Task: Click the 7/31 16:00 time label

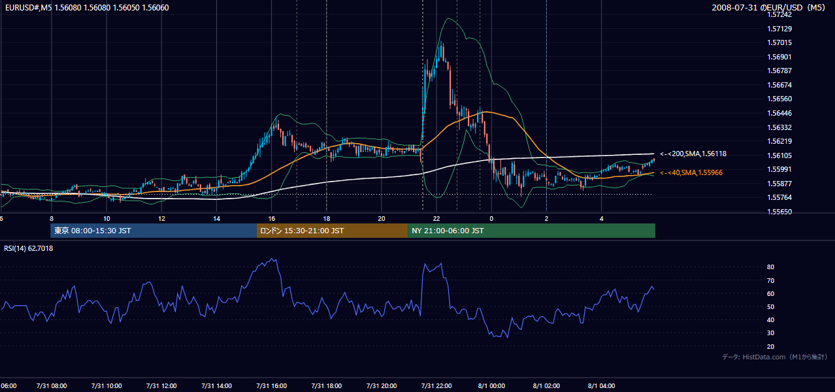Action: pos(272,386)
